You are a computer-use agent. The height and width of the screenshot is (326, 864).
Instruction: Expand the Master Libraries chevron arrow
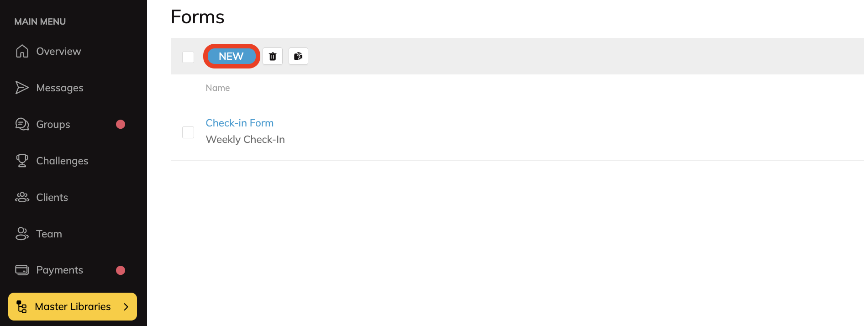[x=126, y=307]
